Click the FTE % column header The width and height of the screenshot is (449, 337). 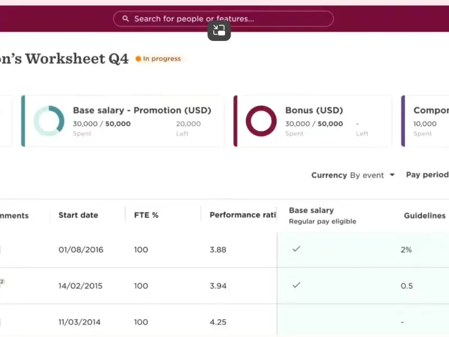click(x=146, y=215)
